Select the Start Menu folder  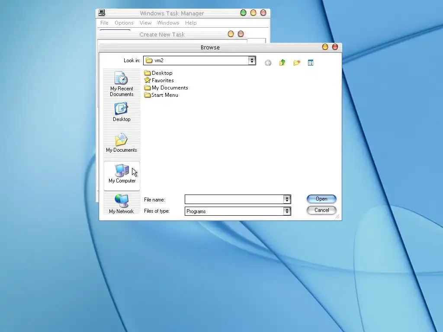tap(161, 95)
